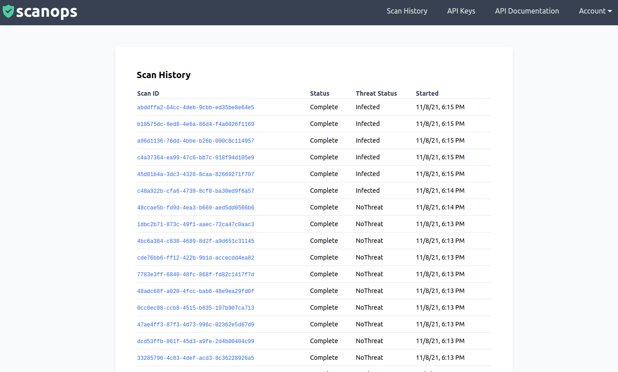Open scan 0cc0ec08-ccb8-4515-b635-197b907ca713

(x=196, y=308)
